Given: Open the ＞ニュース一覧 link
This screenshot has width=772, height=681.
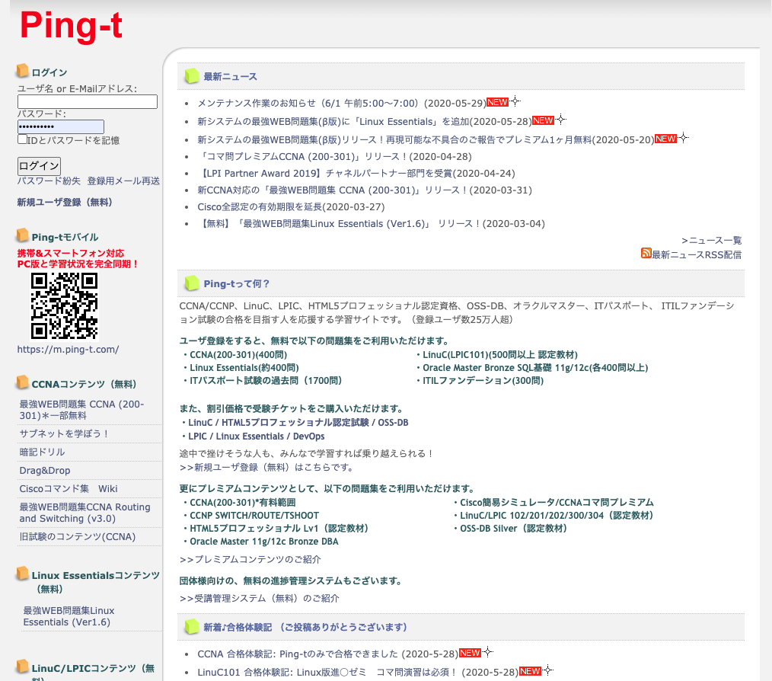Looking at the screenshot, I should (711, 241).
